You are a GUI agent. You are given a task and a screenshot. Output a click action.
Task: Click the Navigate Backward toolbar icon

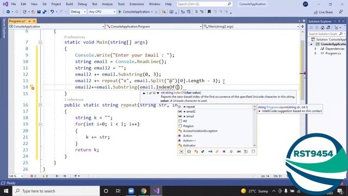point(8,12)
